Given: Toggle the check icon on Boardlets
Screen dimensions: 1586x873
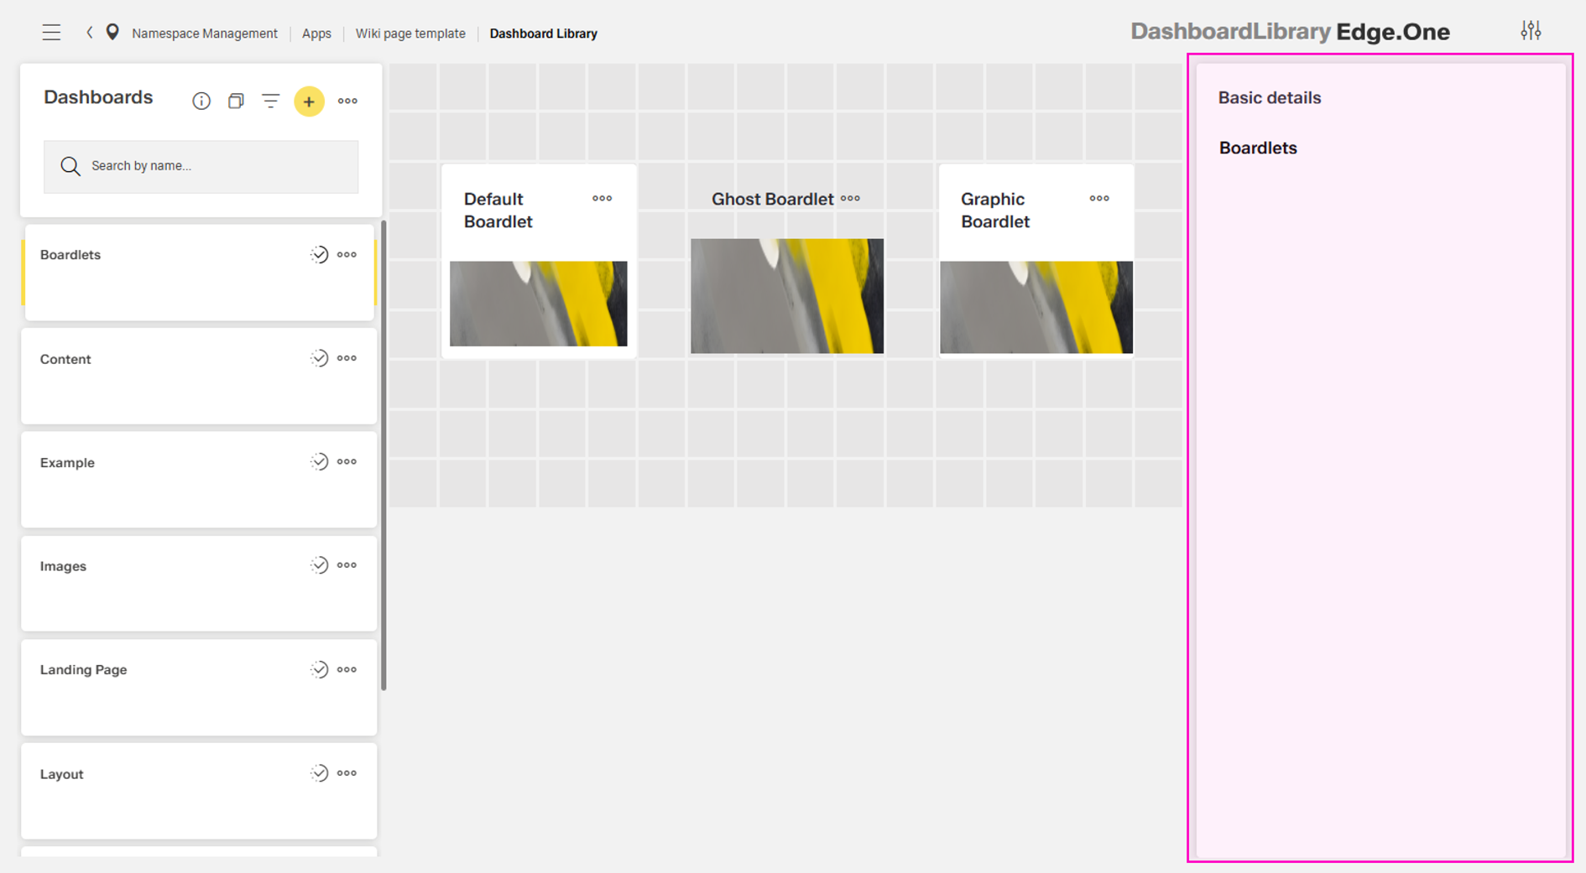Looking at the screenshot, I should (x=319, y=255).
